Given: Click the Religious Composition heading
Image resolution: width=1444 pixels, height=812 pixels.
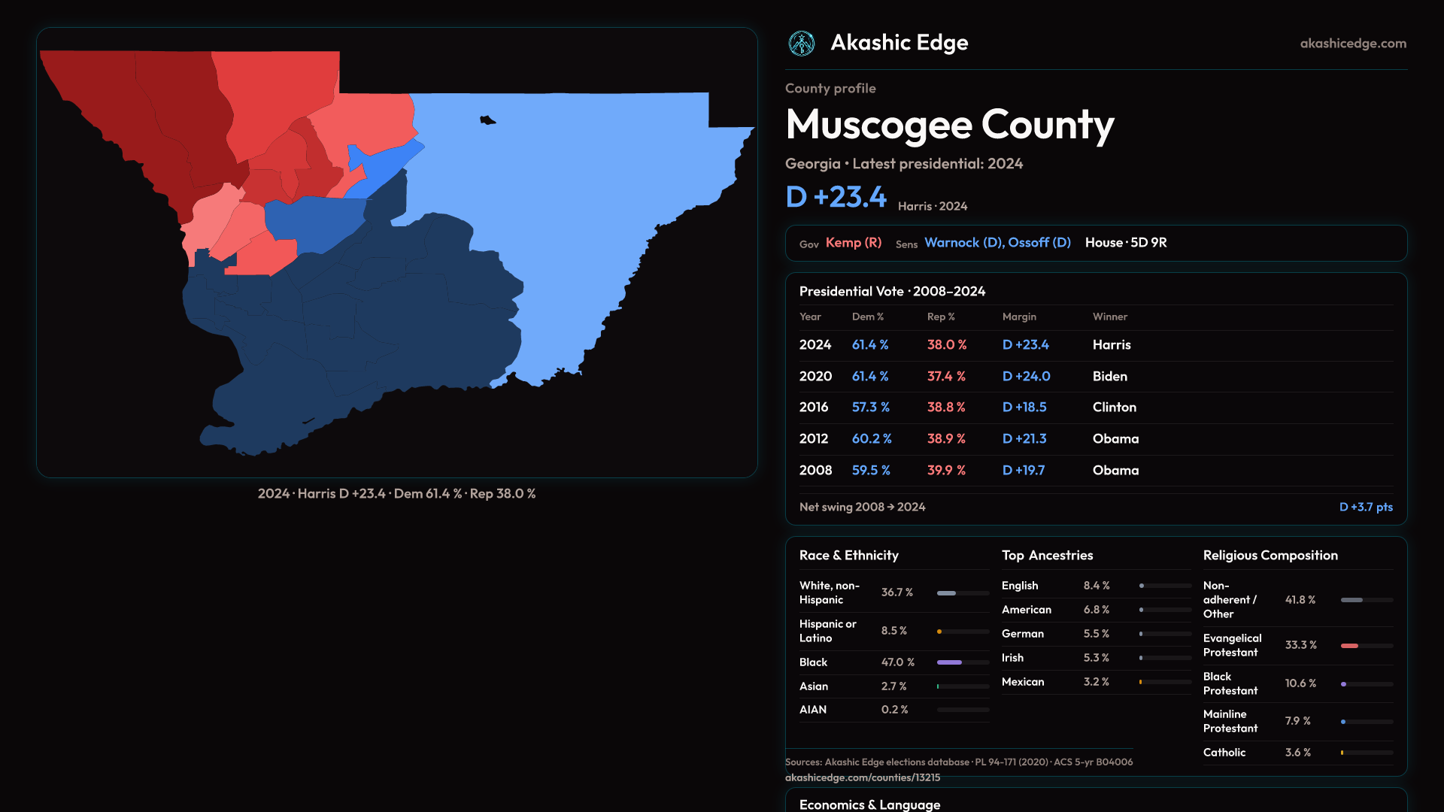Looking at the screenshot, I should 1270,556.
